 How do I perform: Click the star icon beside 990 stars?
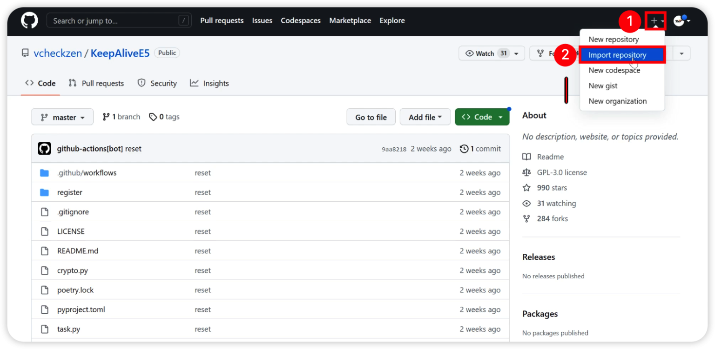(526, 188)
